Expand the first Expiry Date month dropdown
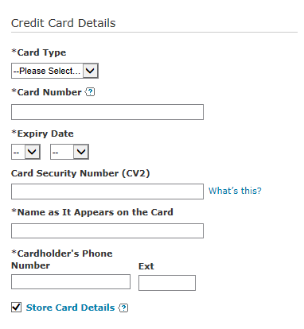Viewport: 304px width, 329px height. coord(25,152)
